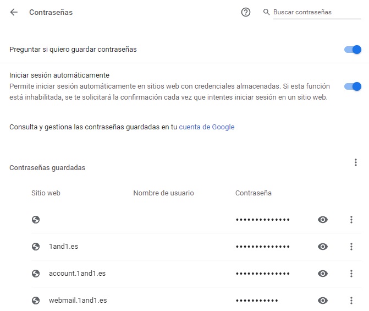Screen dimensions: 369x311
Task: Disable 'Iniciar sesión automáticamente' switch
Action: coord(353,86)
